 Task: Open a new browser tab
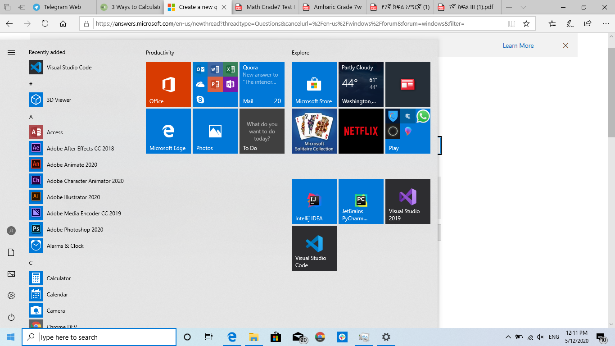(x=509, y=7)
